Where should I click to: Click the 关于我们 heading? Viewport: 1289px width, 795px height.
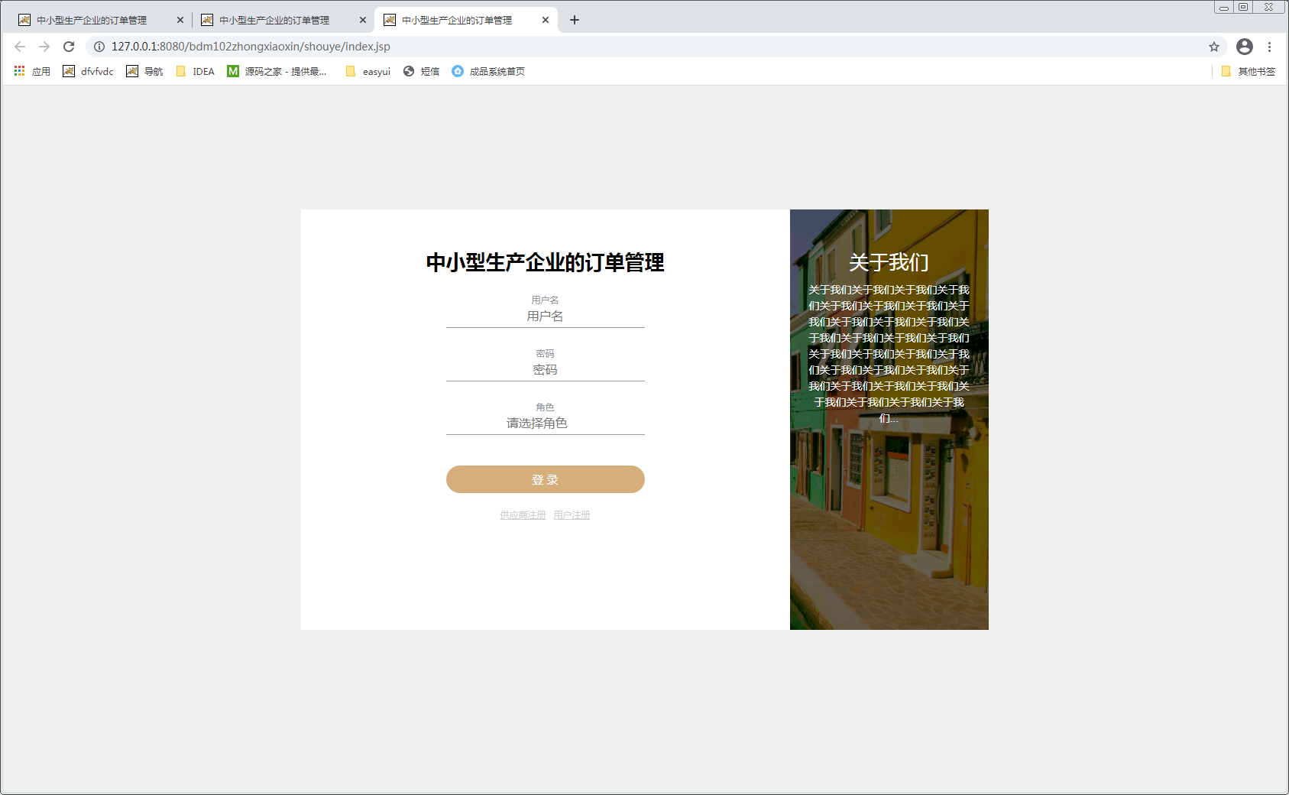(x=889, y=262)
